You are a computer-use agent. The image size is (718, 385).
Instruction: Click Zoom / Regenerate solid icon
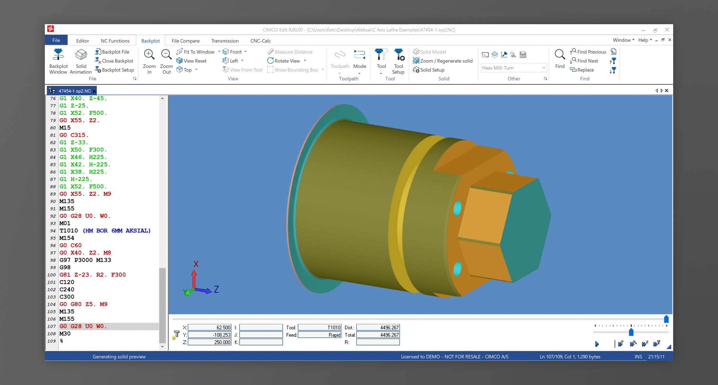(x=416, y=61)
